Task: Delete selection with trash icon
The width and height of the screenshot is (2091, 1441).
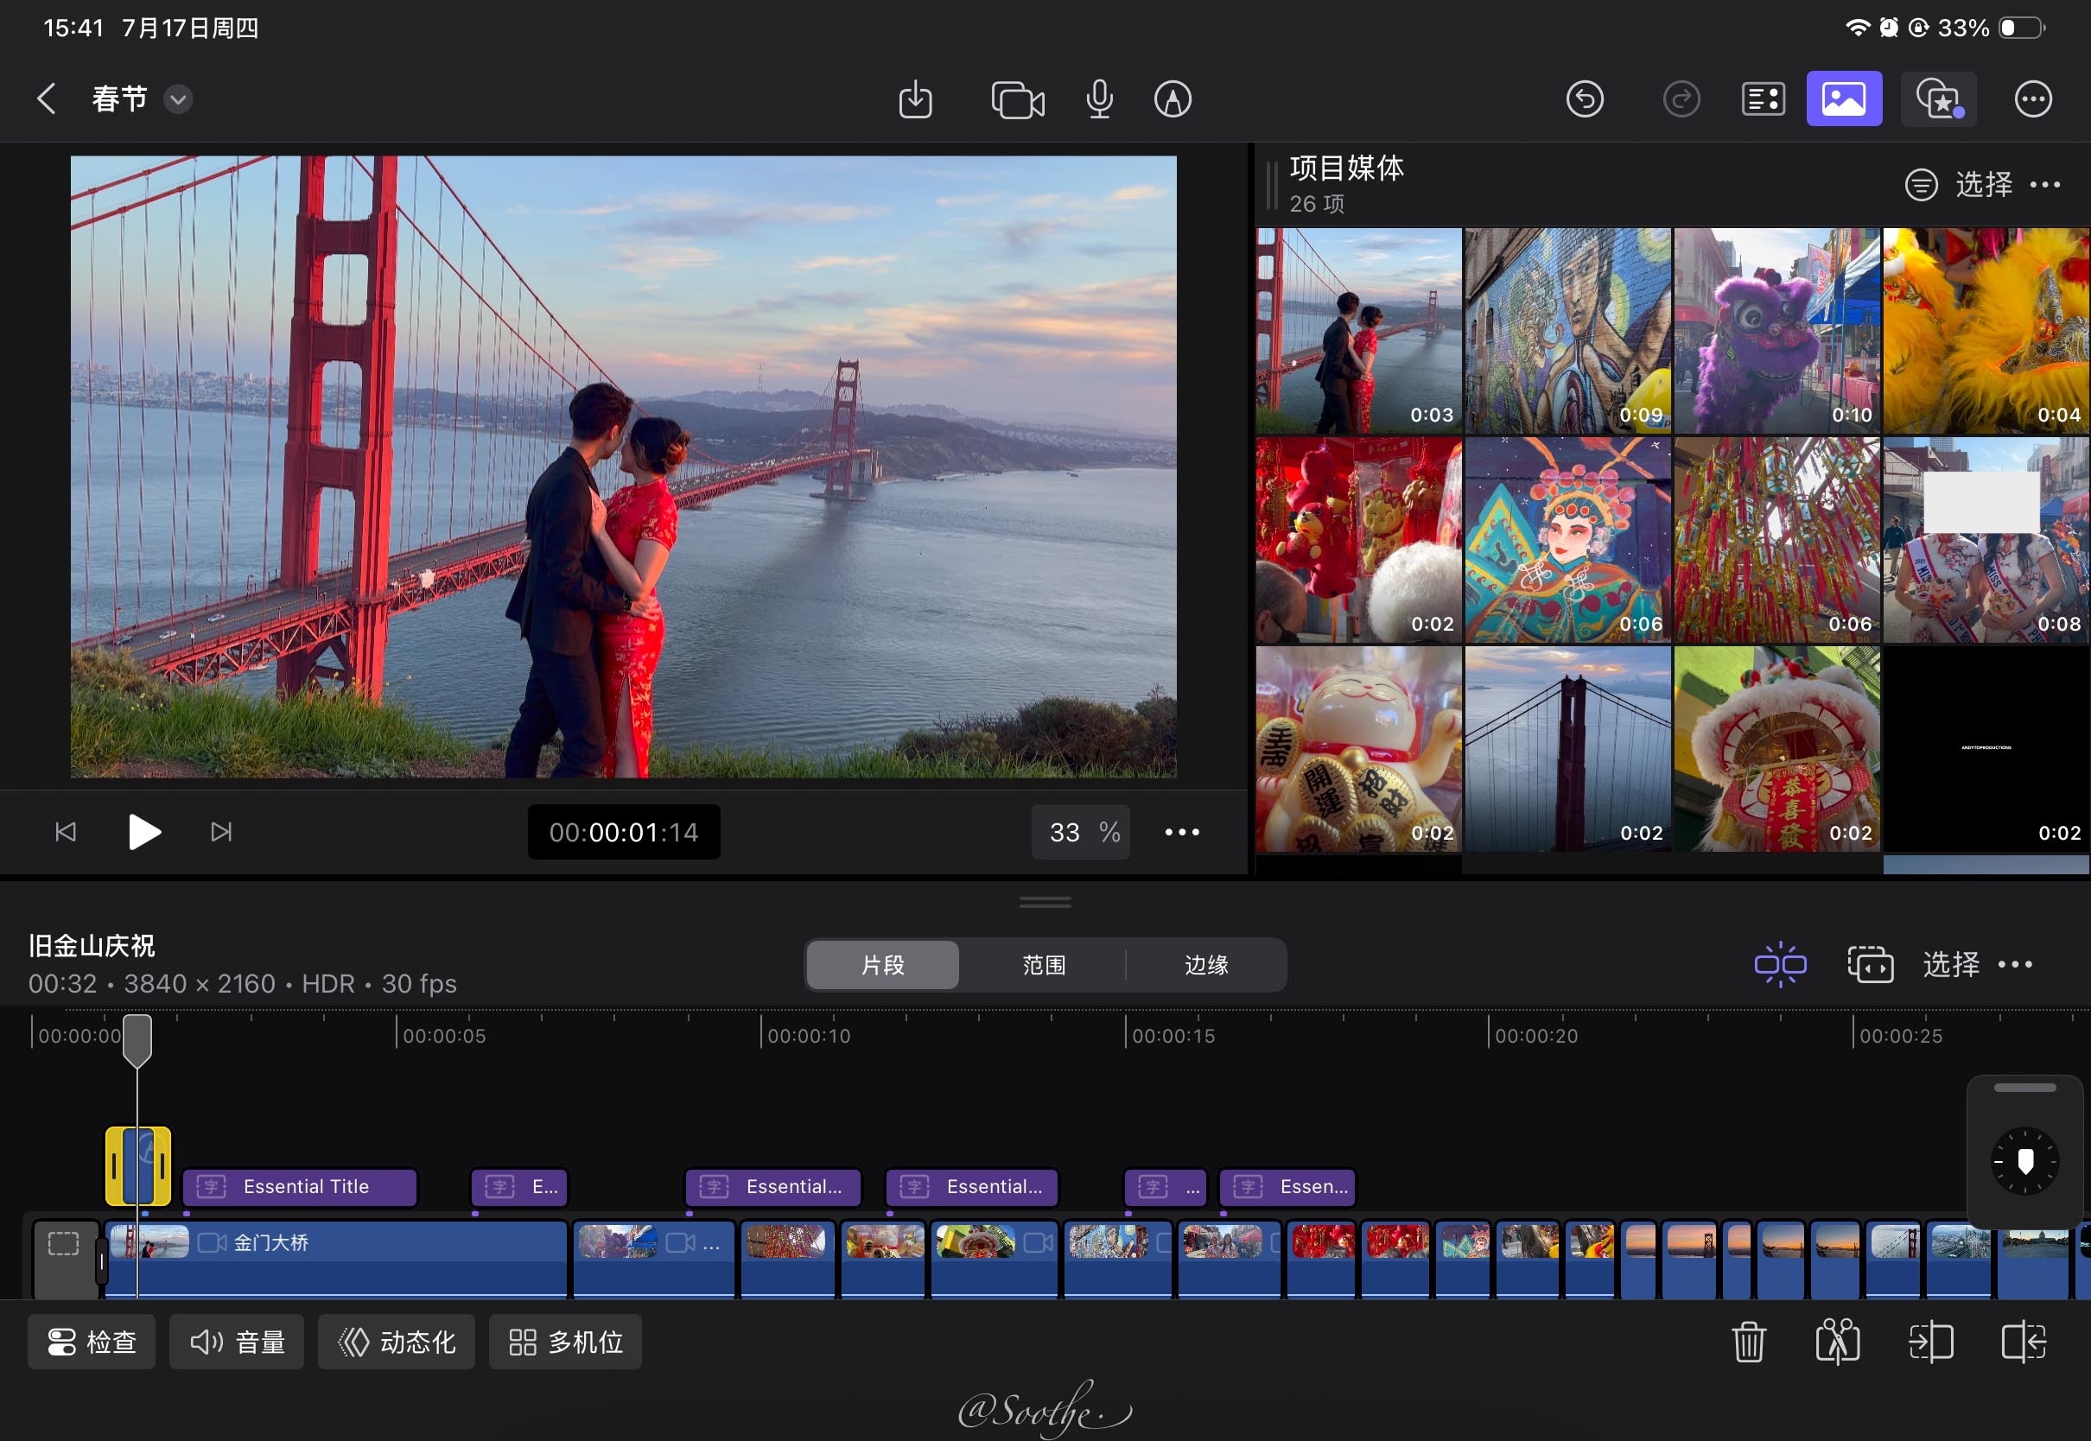Action: coord(1748,1342)
